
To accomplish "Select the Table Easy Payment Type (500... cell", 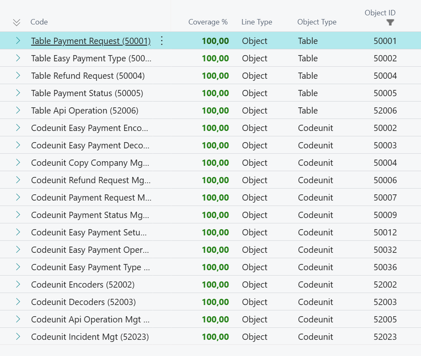I will 91,58.
